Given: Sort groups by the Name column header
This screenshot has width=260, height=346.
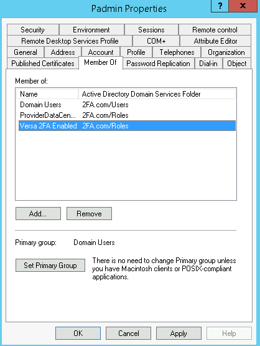Looking at the screenshot, I should pos(47,94).
